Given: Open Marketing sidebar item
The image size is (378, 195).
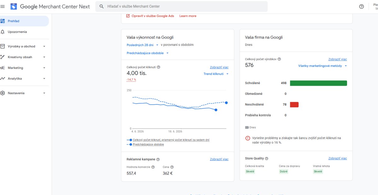Looking at the screenshot, I should click(24, 68).
